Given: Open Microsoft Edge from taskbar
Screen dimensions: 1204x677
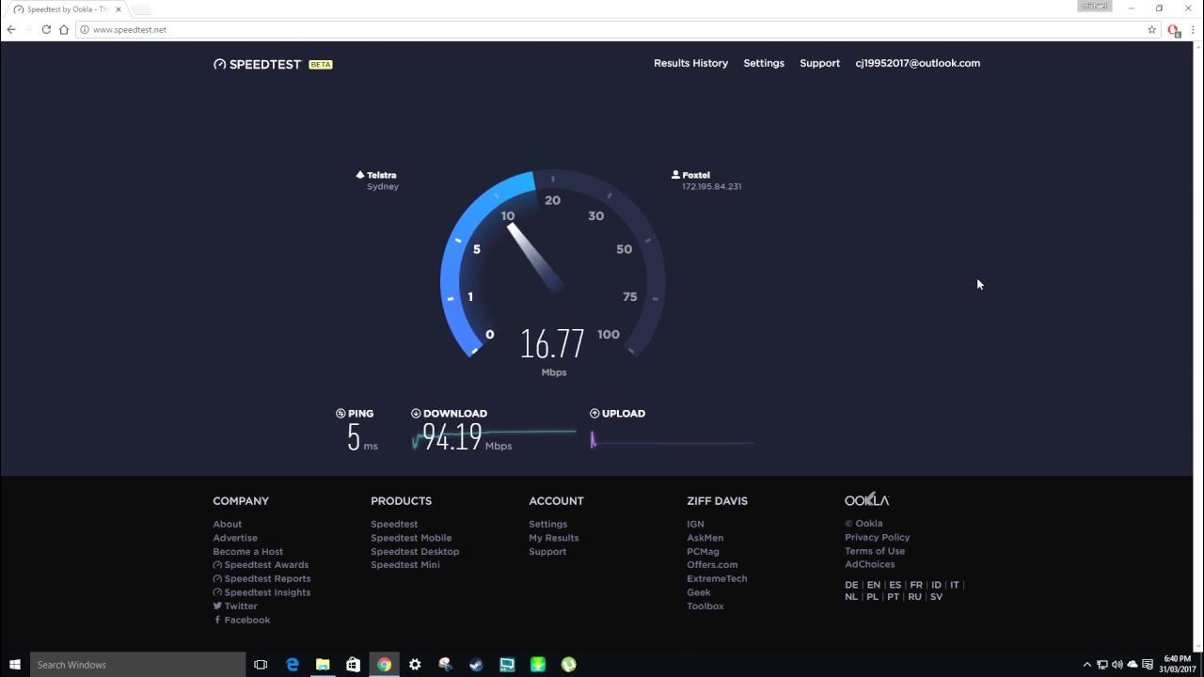Looking at the screenshot, I should (x=293, y=665).
